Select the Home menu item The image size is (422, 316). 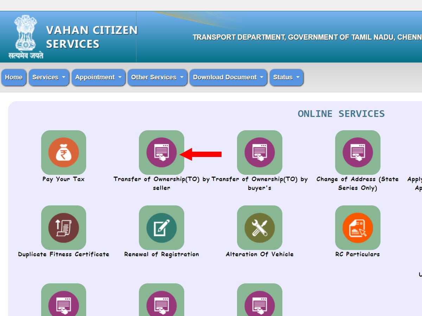pyautogui.click(x=14, y=77)
